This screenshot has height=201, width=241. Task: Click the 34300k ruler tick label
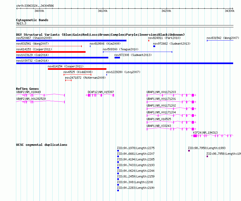(x=230, y=11)
